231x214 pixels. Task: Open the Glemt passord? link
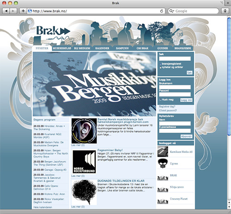click(168, 110)
